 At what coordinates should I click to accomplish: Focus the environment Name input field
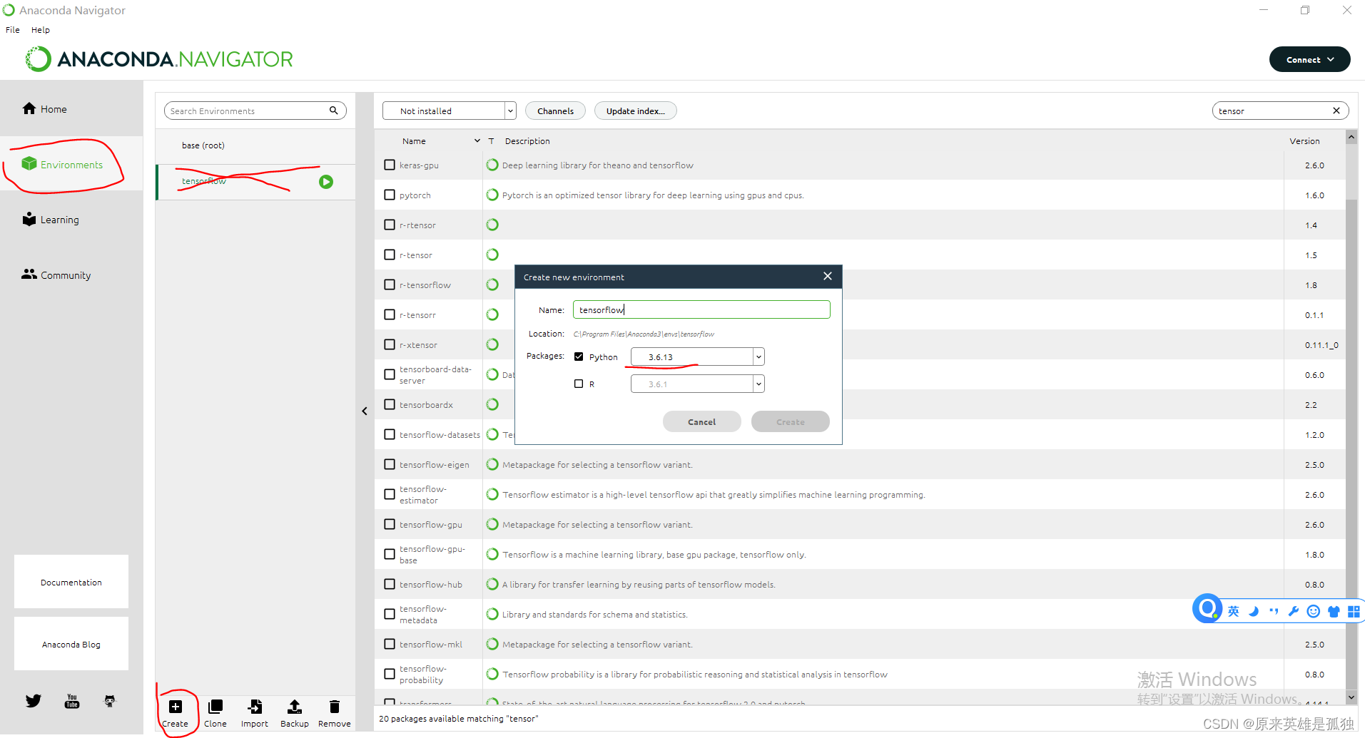pos(701,309)
